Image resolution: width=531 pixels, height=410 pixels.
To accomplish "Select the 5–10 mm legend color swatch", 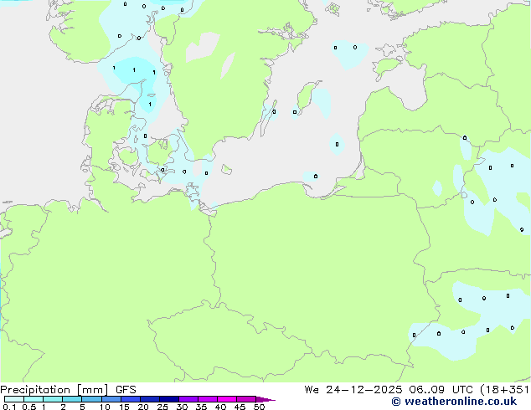I will coord(91,399).
